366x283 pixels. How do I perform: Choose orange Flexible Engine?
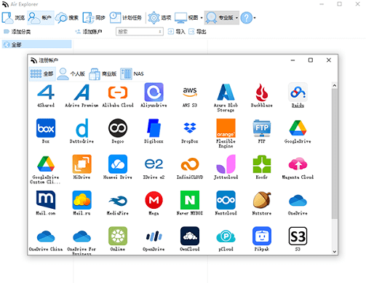click(x=226, y=133)
